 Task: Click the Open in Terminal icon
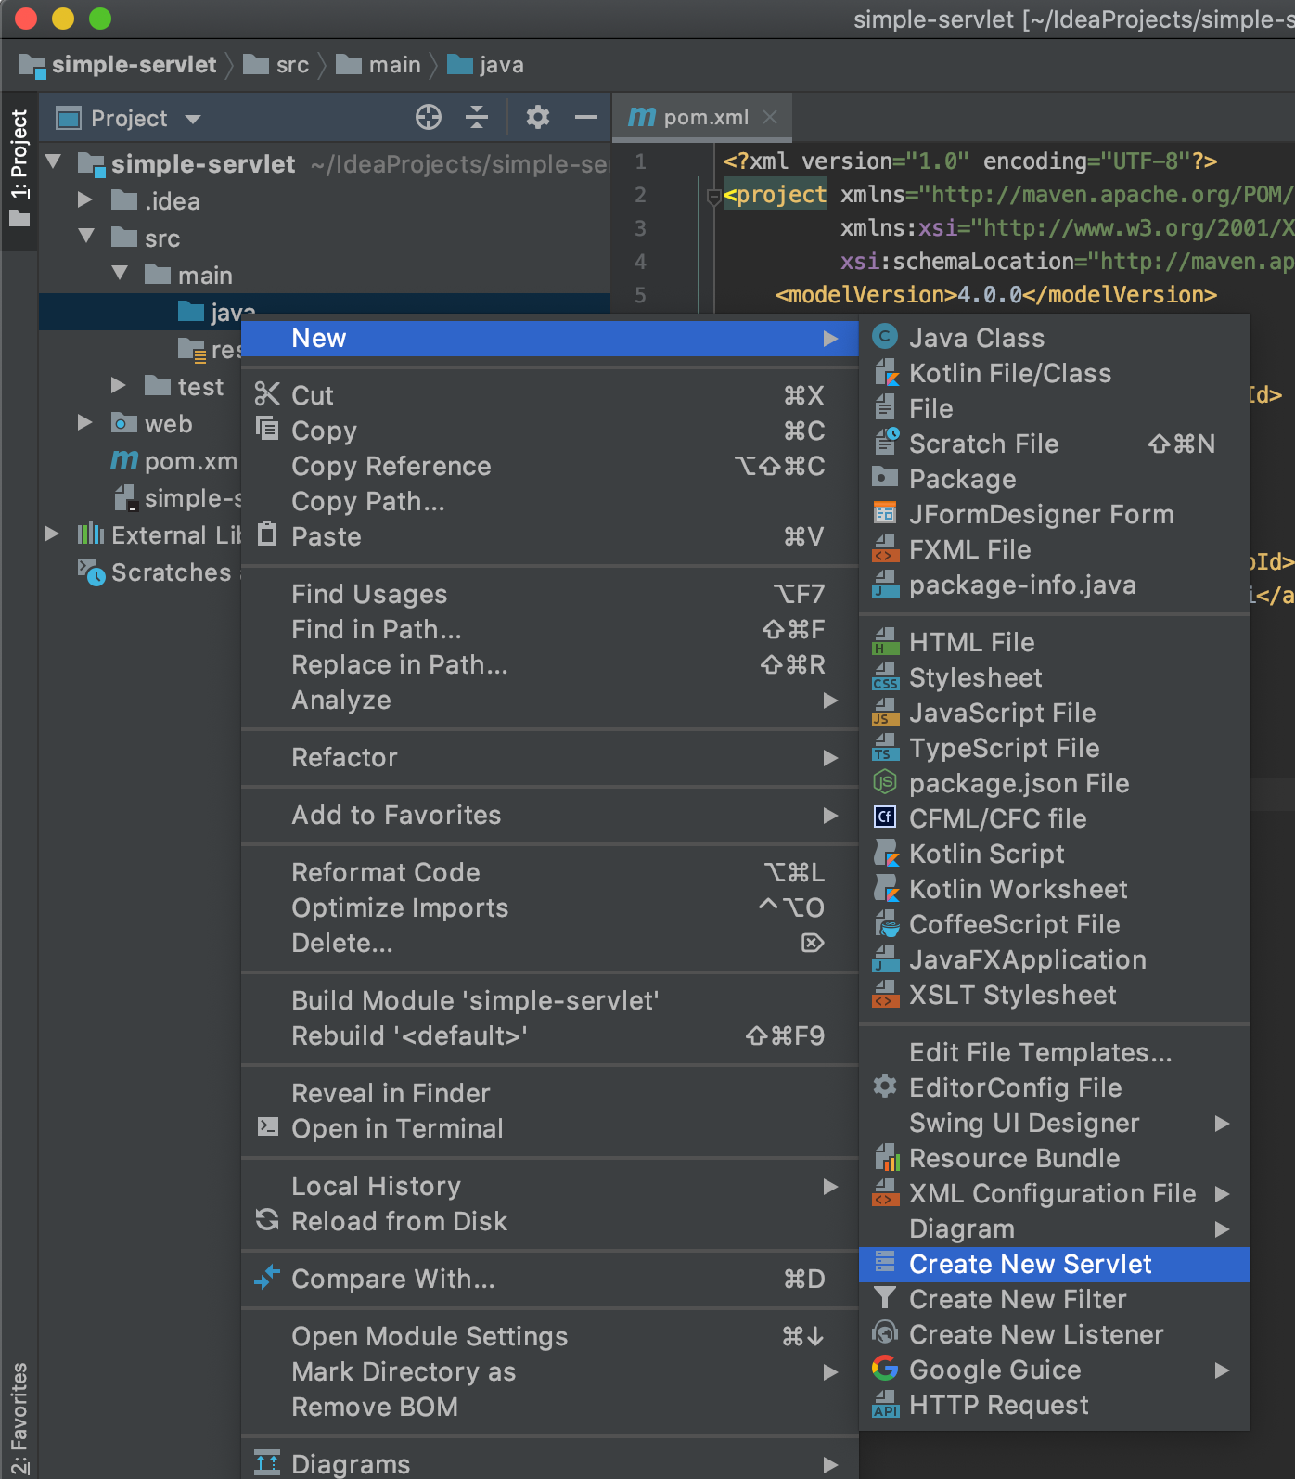click(267, 1127)
